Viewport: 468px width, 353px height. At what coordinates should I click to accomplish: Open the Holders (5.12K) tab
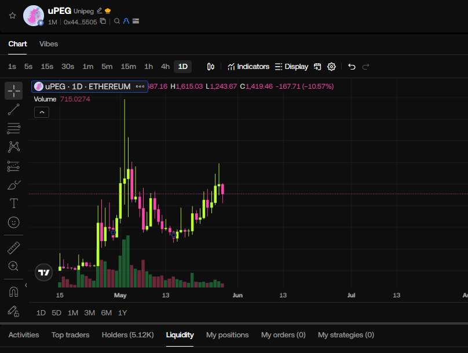[128, 335]
